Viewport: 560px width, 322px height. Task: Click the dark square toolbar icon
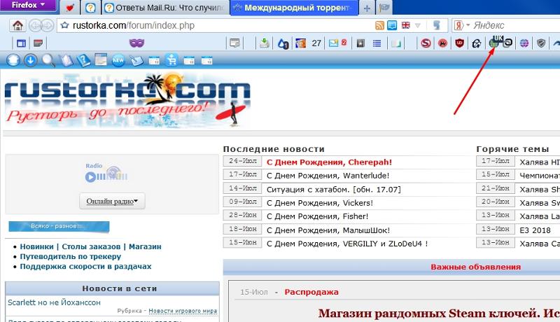[360, 43]
